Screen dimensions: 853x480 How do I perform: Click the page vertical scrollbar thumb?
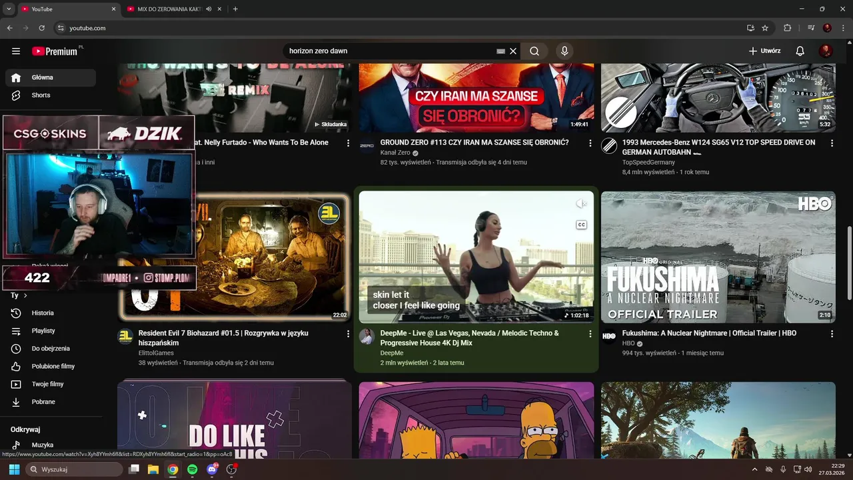click(849, 263)
